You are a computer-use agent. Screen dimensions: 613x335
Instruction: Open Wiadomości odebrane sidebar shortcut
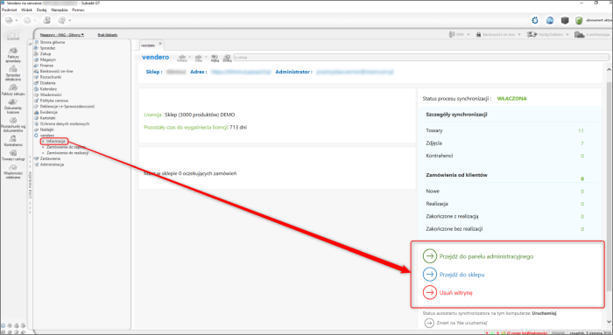tap(13, 171)
